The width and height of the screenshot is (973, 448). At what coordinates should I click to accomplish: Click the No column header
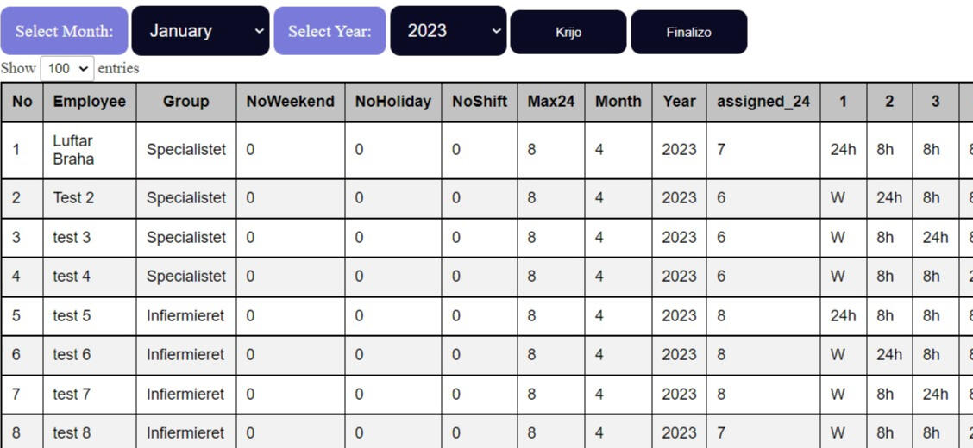(x=22, y=102)
